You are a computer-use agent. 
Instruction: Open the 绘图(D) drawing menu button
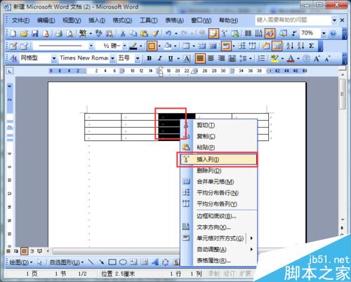pyautogui.click(x=21, y=262)
